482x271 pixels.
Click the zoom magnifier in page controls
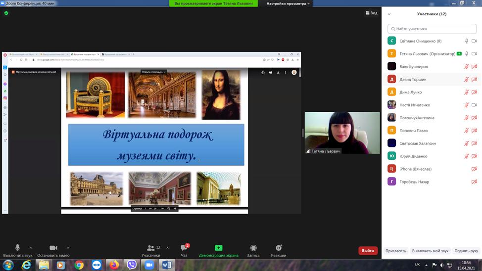(169, 208)
